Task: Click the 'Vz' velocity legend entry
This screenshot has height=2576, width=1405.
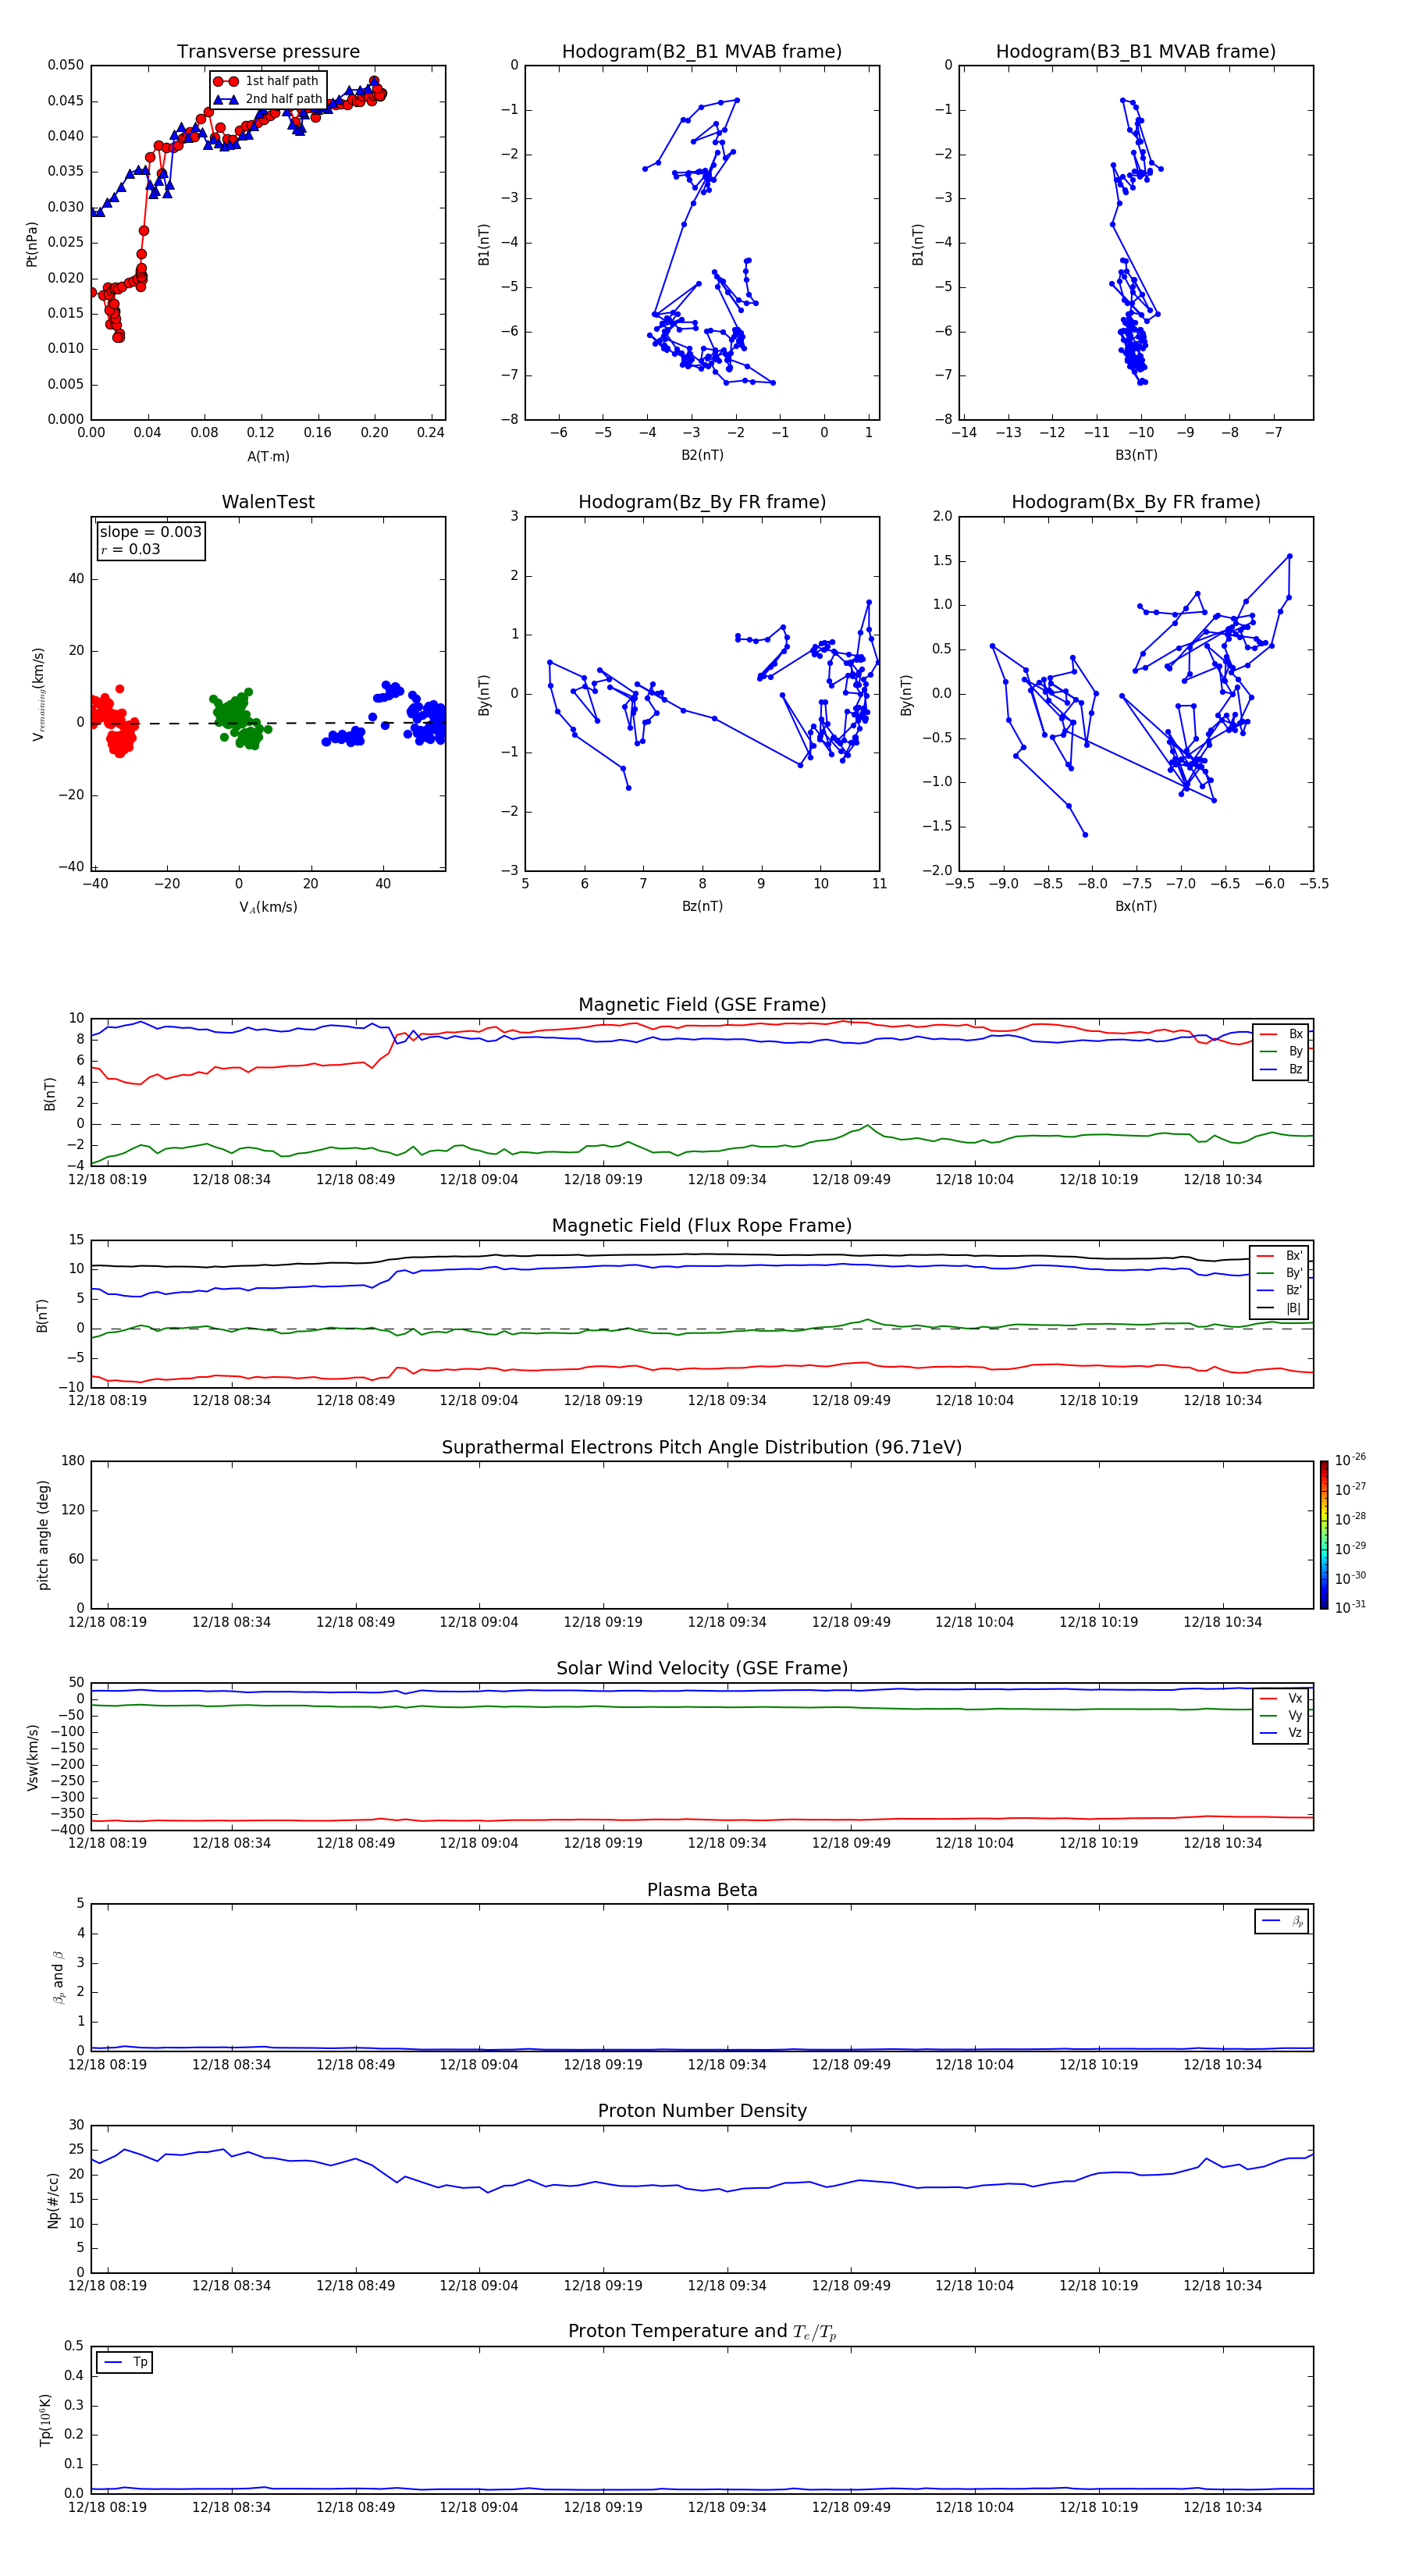Action: pos(1281,1733)
